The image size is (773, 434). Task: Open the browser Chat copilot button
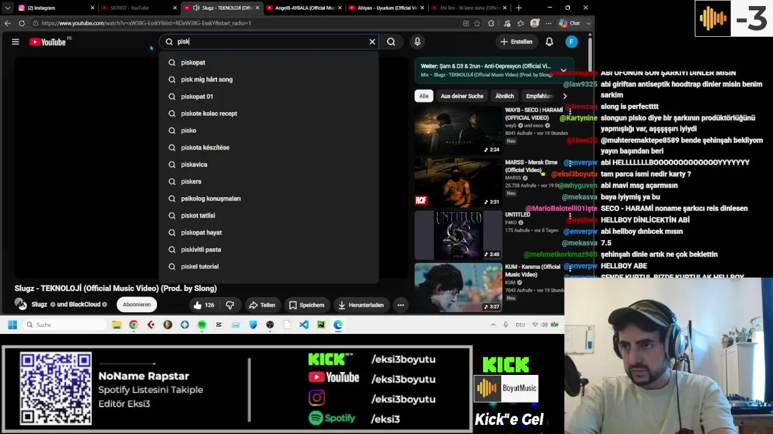pos(569,23)
